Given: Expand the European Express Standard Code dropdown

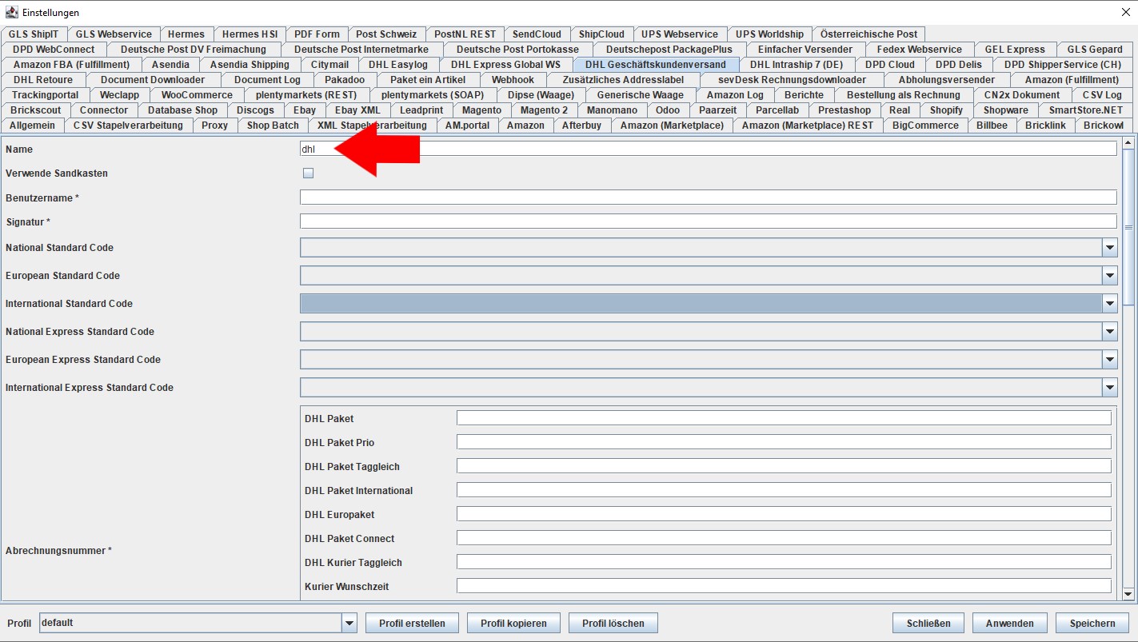Looking at the screenshot, I should pos(1109,360).
